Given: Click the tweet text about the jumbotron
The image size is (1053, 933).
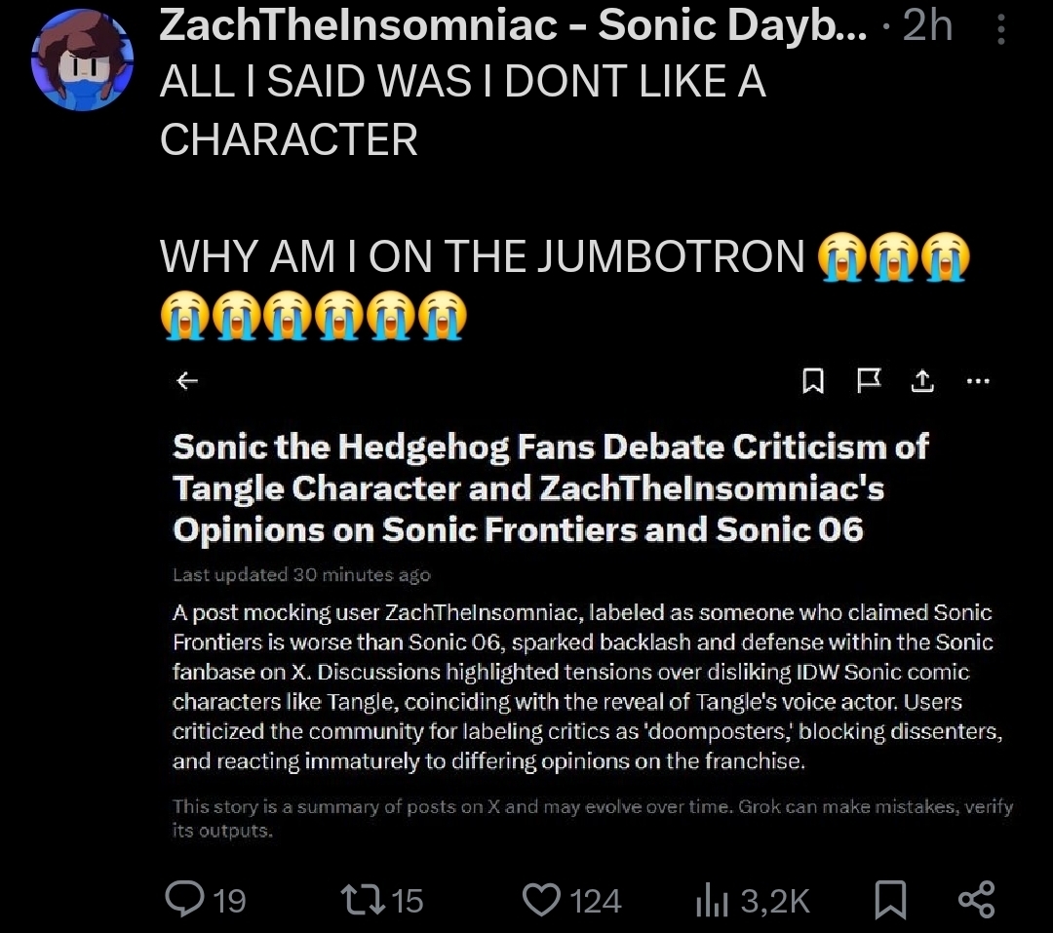Looking at the screenshot, I should pos(483,257).
